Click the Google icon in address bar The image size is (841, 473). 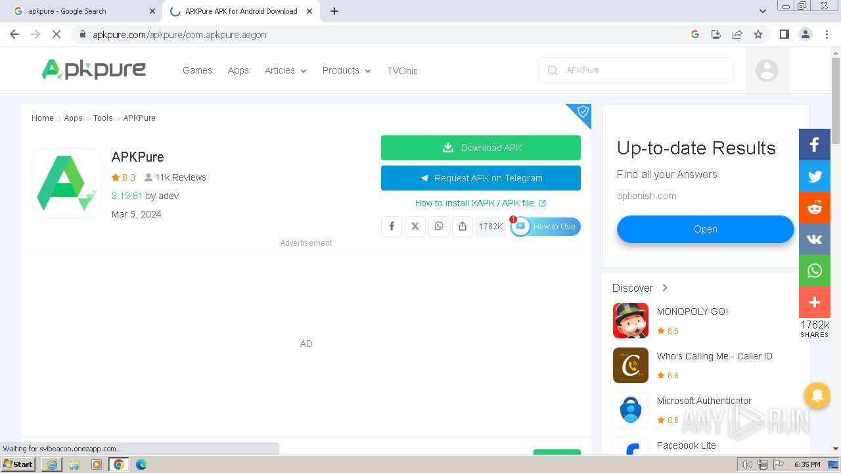pos(695,34)
